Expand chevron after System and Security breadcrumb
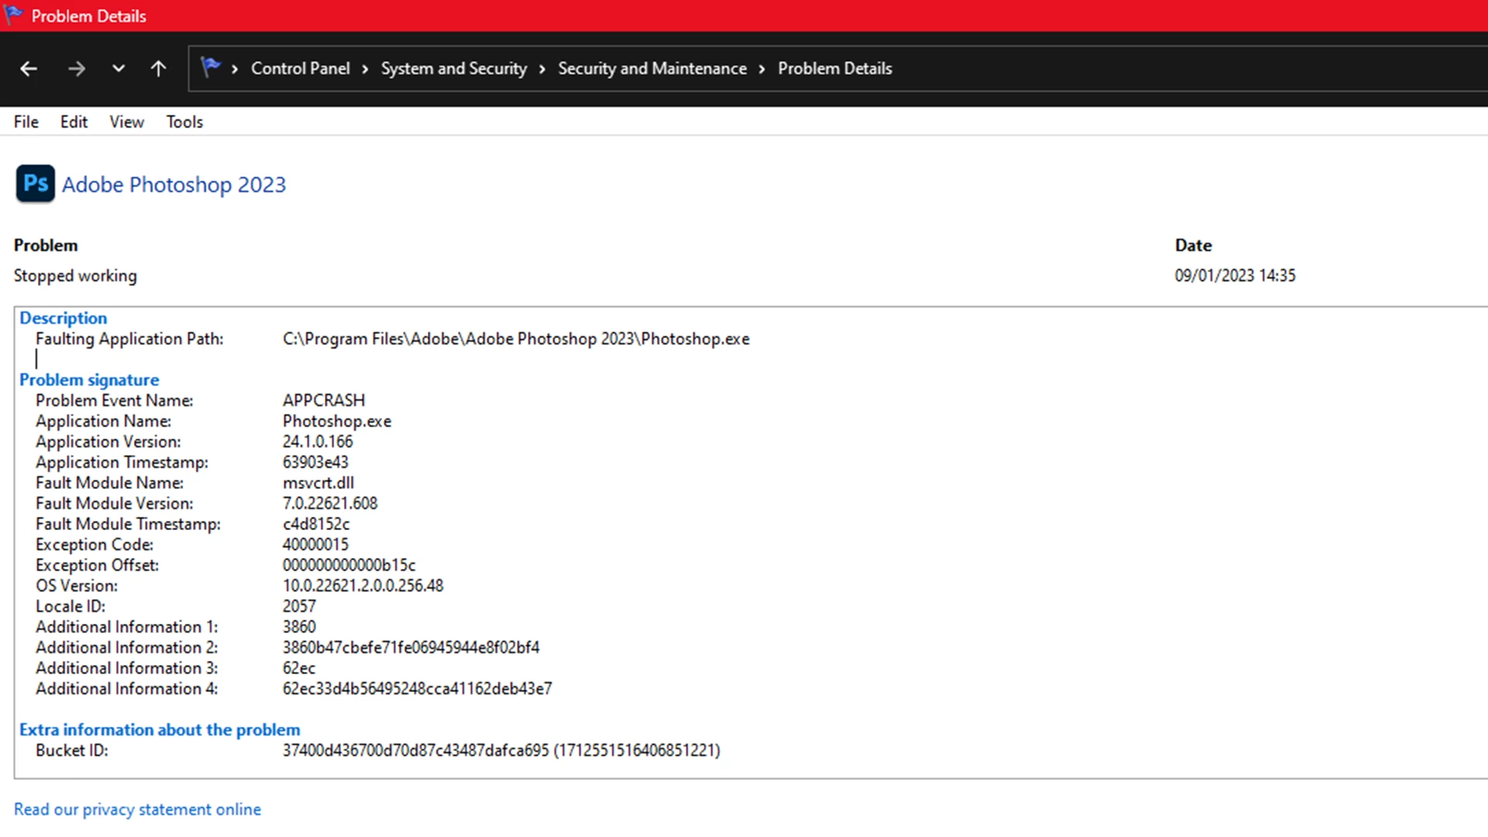Image resolution: width=1488 pixels, height=837 pixels. [542, 69]
